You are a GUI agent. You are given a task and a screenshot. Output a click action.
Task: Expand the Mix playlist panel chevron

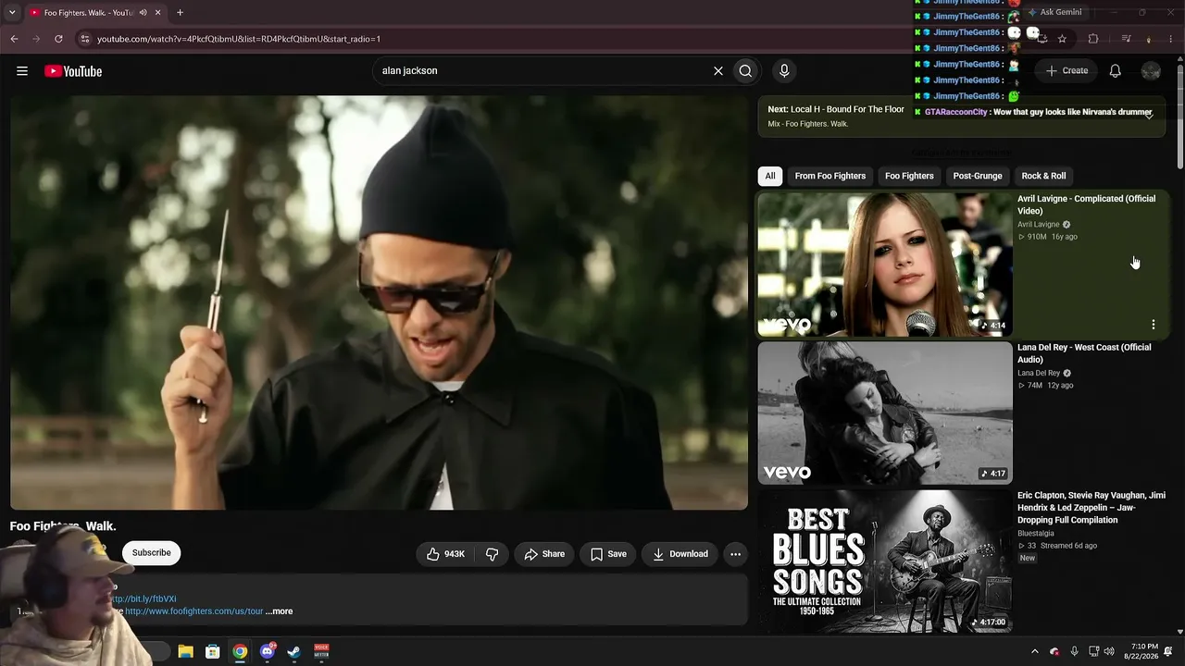[x=1149, y=116]
